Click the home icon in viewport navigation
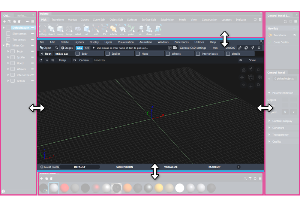Screen dimensions: 300x206 [243, 70]
